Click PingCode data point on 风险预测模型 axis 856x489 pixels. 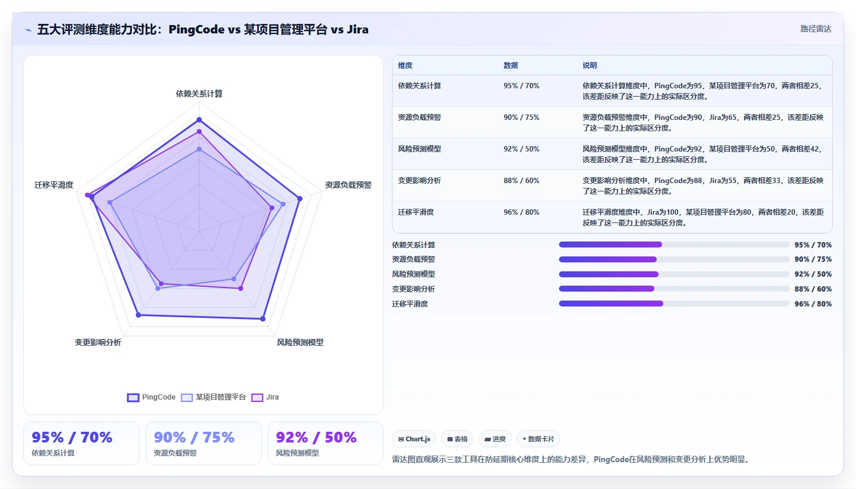(x=262, y=319)
